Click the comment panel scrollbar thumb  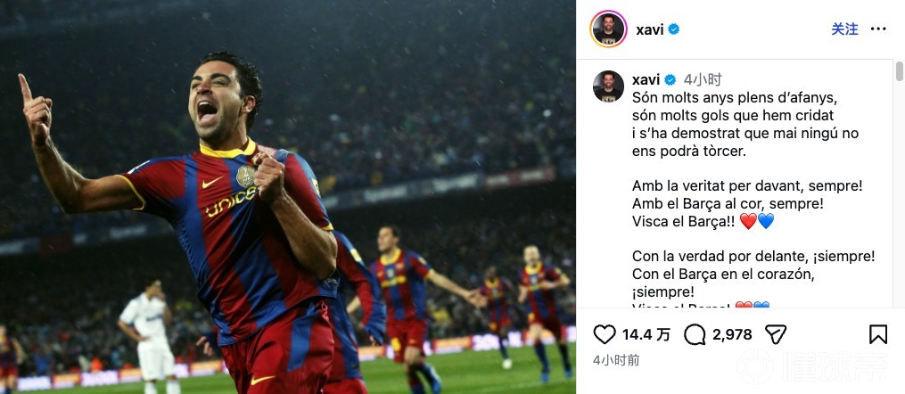click(x=900, y=71)
